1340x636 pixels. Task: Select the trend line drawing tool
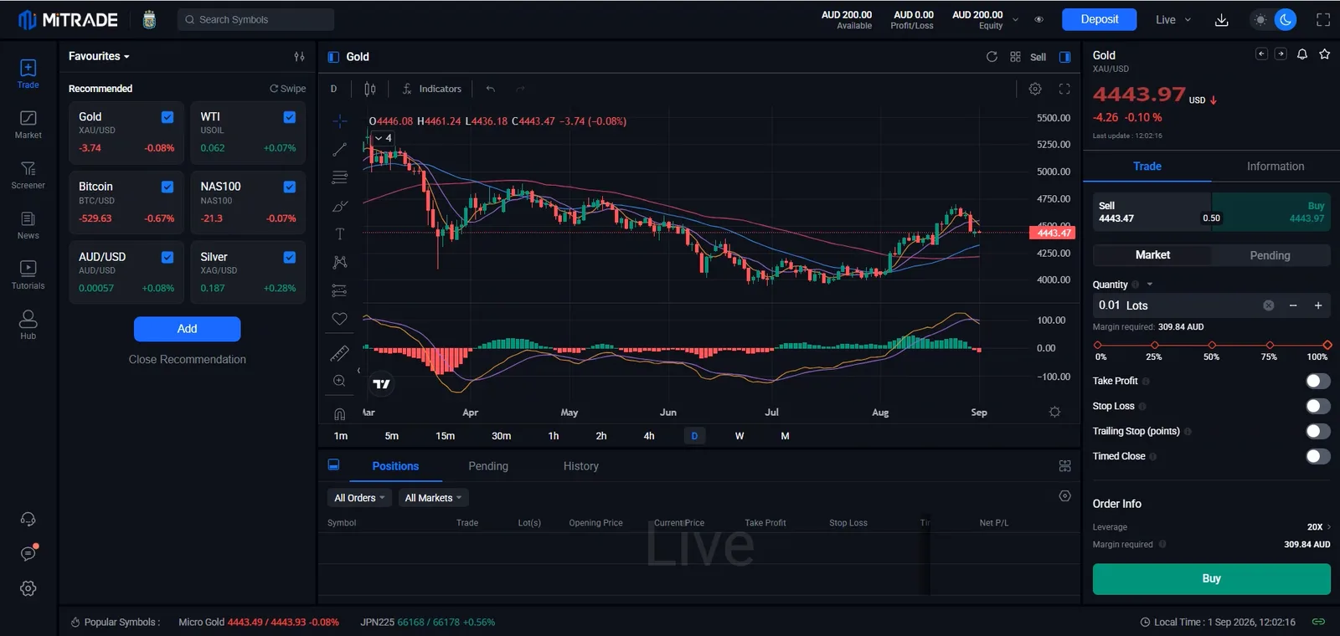[x=339, y=150]
